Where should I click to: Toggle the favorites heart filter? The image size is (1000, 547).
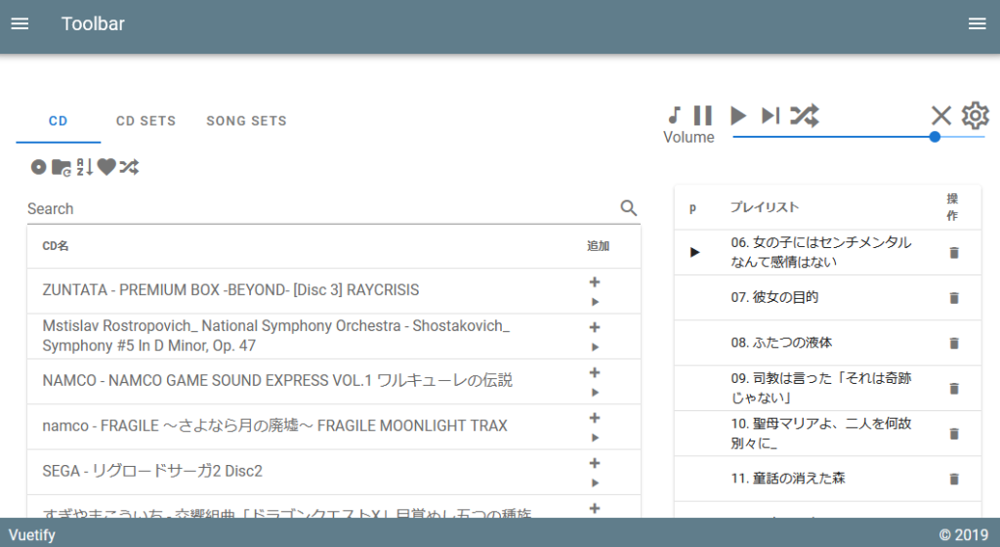106,167
